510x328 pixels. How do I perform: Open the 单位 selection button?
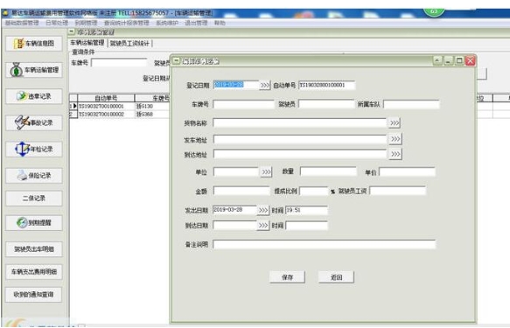click(x=266, y=171)
